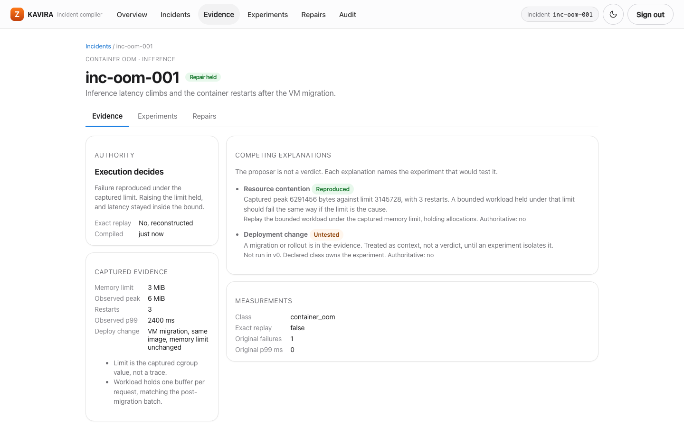Viewport: 684px width, 427px height.
Task: Click the MEASUREMENTS section heading
Action: coord(264,301)
